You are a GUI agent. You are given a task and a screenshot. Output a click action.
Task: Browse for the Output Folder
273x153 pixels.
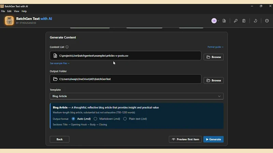[x=214, y=81]
